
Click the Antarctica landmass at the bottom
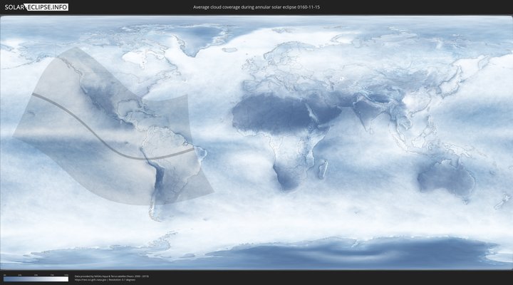321,253
